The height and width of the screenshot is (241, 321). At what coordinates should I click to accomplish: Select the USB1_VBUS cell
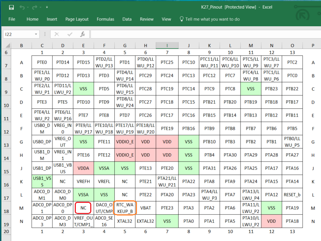[63, 168]
